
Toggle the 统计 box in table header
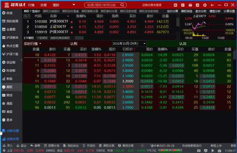click(27, 16)
